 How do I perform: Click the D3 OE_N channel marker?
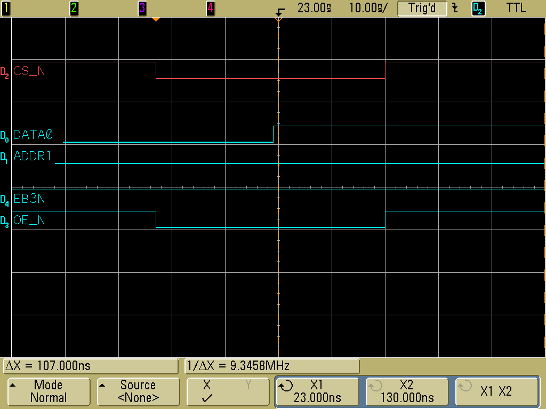4,220
